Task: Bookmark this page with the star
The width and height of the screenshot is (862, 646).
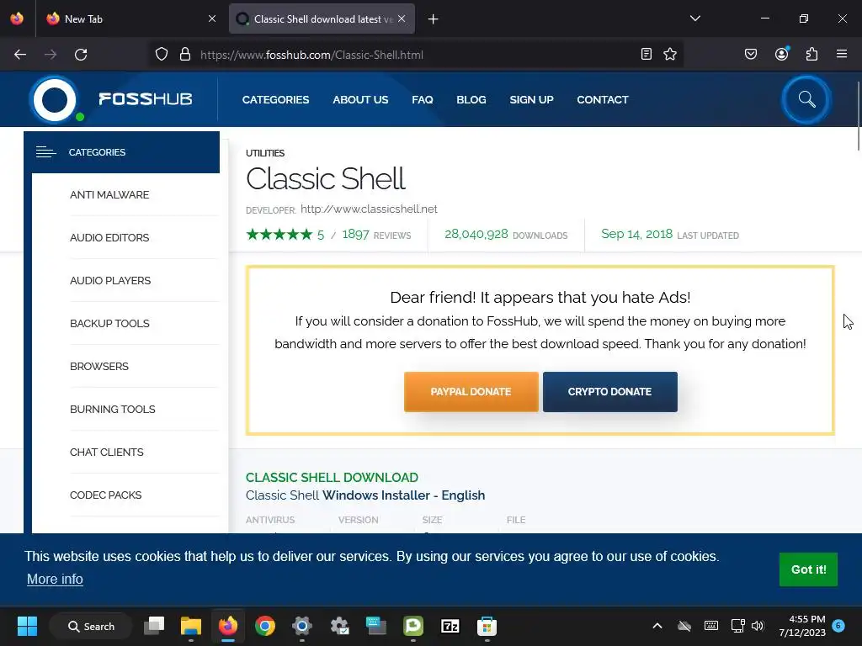Action: pos(670,54)
